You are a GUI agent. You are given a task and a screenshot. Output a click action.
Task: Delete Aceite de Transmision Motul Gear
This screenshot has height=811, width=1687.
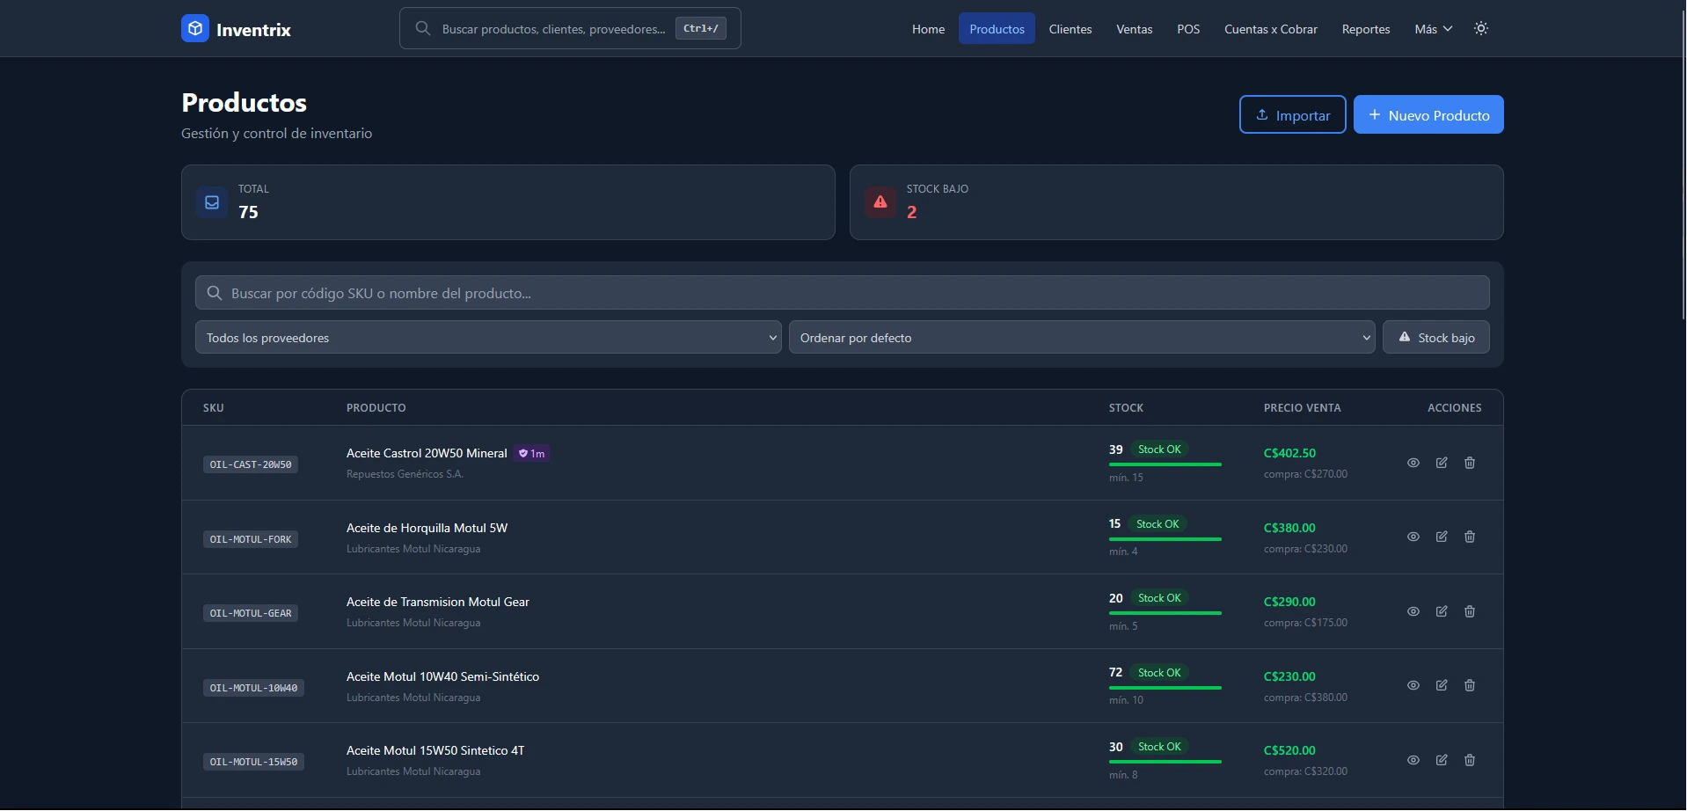1470,611
